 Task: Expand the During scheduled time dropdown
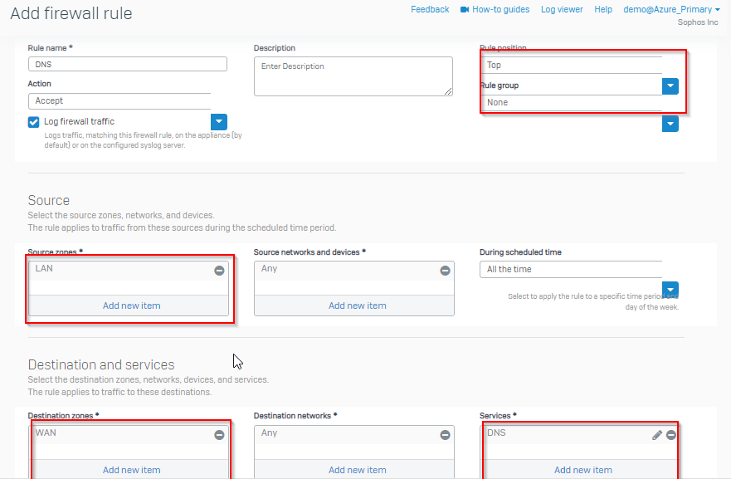click(x=670, y=289)
